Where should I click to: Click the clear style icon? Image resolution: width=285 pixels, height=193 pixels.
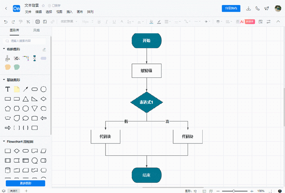(28, 22)
